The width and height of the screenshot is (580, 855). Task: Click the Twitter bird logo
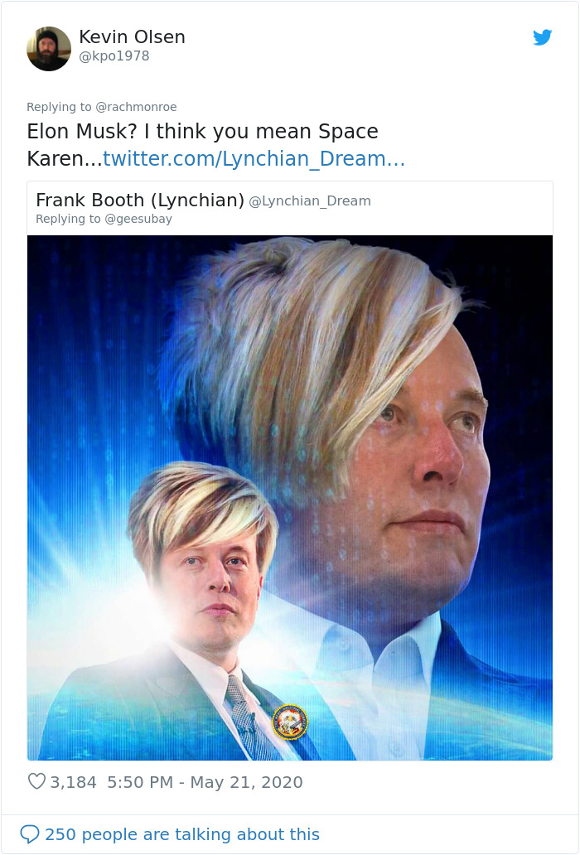click(x=543, y=37)
